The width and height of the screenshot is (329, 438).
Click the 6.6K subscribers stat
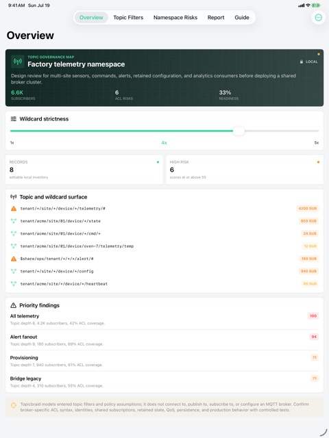(x=23, y=95)
